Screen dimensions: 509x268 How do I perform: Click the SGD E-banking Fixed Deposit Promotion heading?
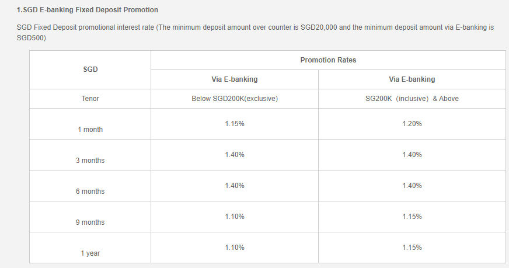click(x=88, y=10)
